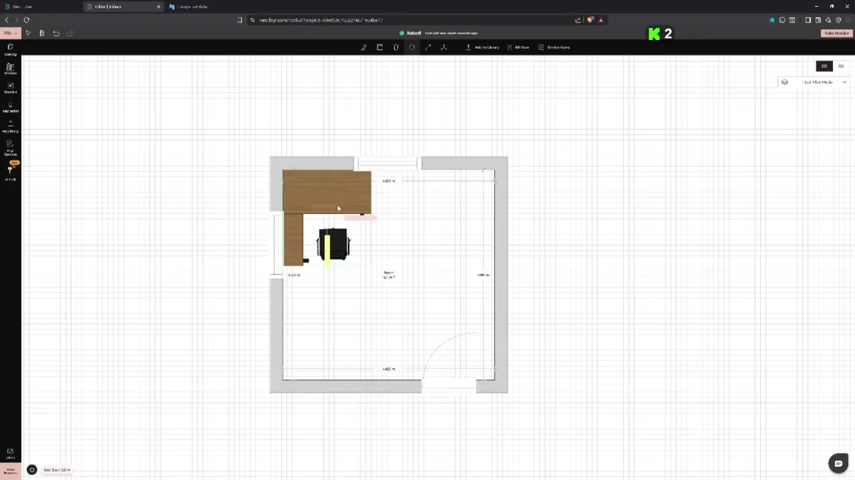Click the share icon in address bar
This screenshot has width=855, height=480.
578,20
